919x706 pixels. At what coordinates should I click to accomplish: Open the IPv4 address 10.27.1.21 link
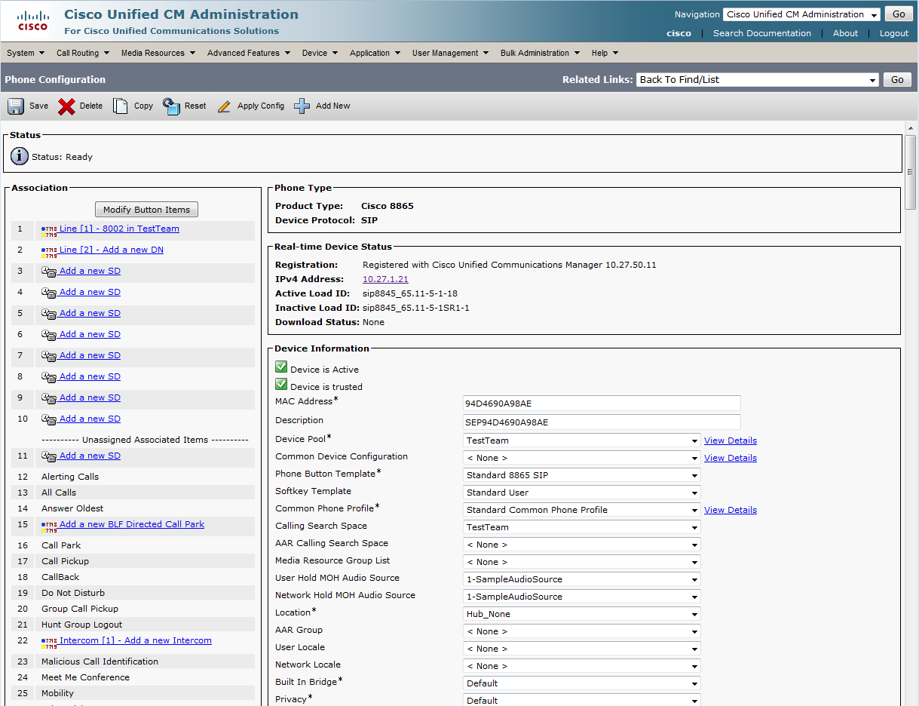coord(385,279)
